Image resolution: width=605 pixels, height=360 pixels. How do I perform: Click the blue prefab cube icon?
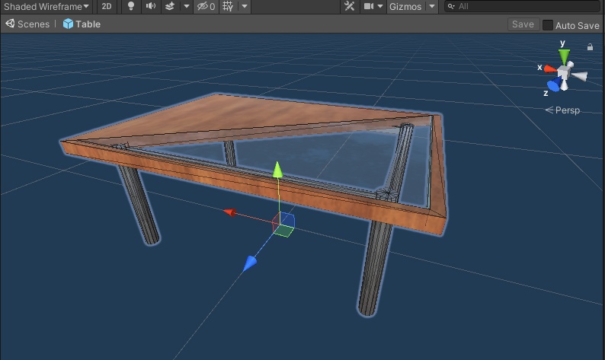click(68, 24)
